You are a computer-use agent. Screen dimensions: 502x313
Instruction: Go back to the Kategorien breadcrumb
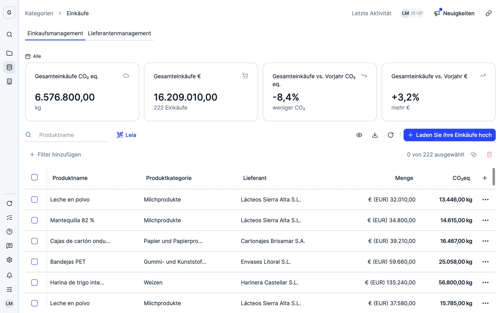click(x=39, y=13)
